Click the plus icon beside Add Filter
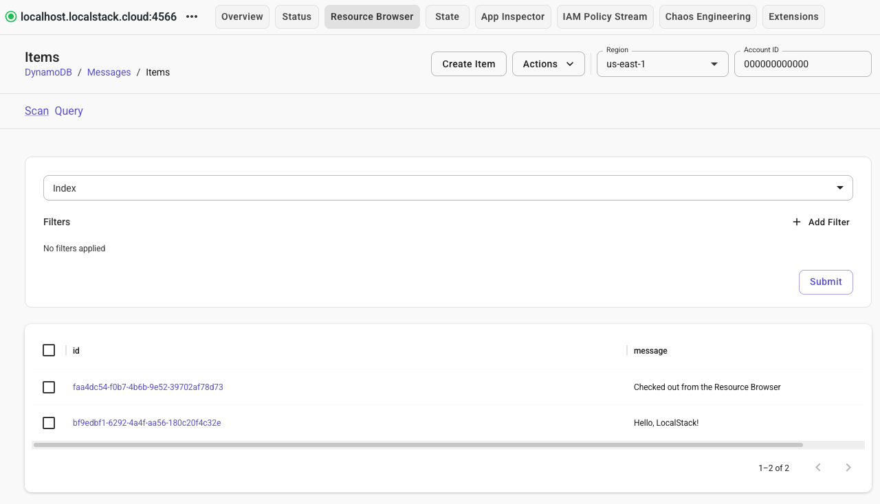This screenshot has height=504, width=880. pos(797,222)
